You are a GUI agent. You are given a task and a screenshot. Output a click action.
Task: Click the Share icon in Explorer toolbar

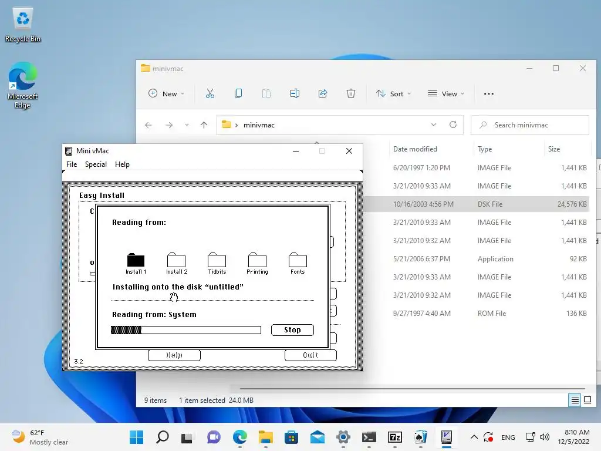[323, 93]
